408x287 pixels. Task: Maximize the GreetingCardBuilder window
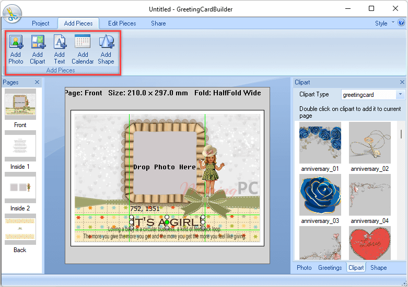(x=371, y=8)
